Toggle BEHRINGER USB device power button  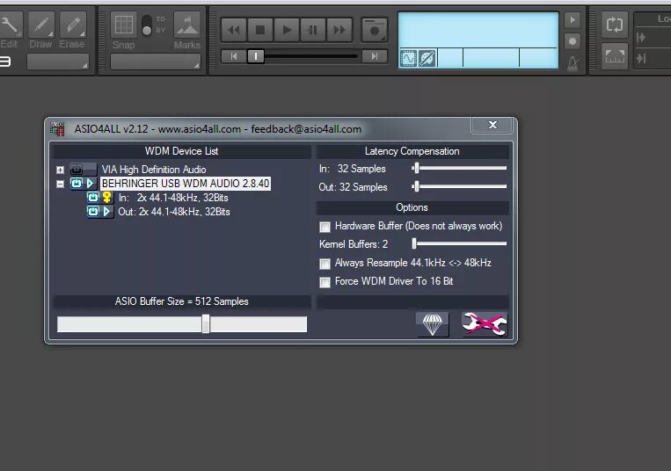(x=77, y=184)
